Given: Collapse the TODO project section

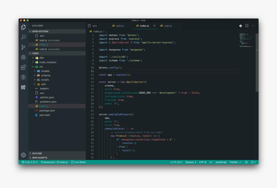Looking at the screenshot, I should pos(57,53).
